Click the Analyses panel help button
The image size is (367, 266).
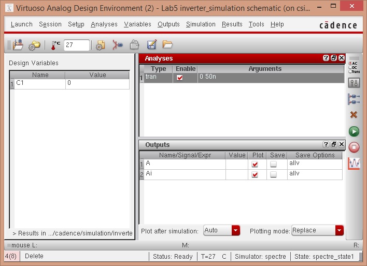click(326, 58)
